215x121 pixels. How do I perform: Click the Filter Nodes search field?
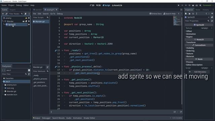pyautogui.click(x=16, y=14)
